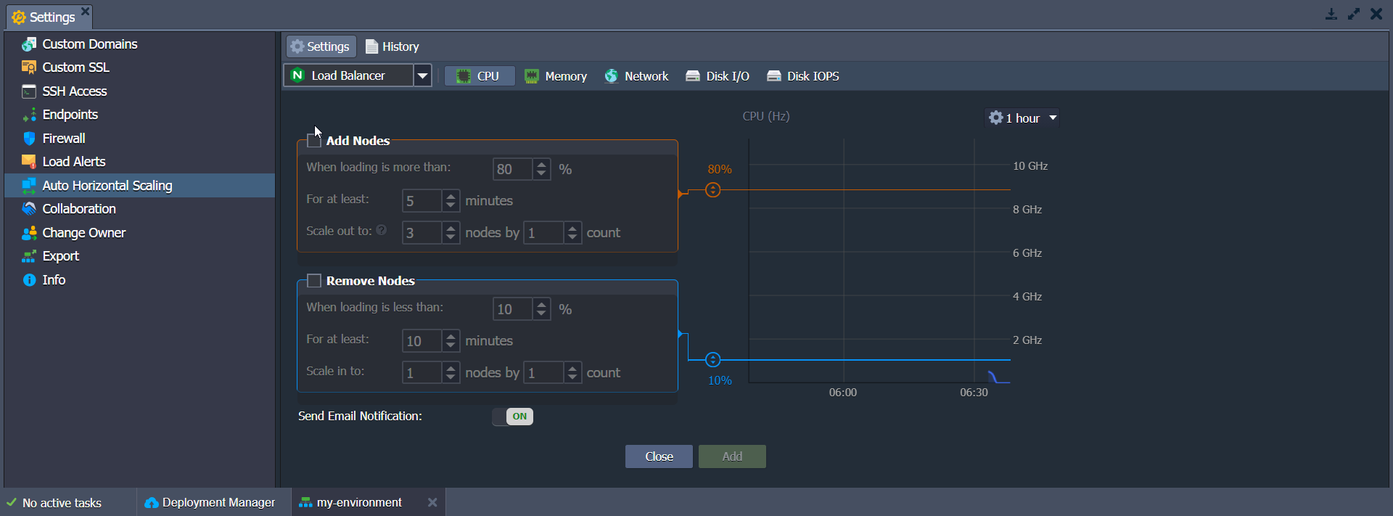This screenshot has height=516, width=1393.
Task: Click the Export icon in sidebar
Action: [29, 256]
